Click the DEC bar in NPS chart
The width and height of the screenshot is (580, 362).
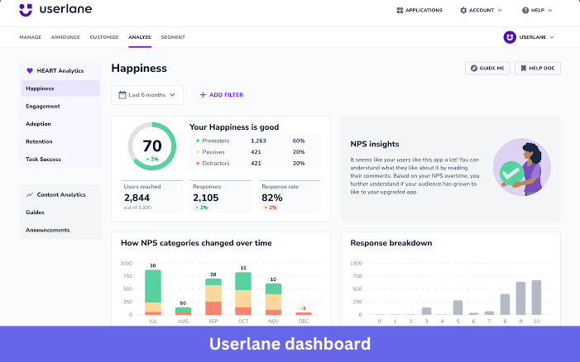point(304,313)
